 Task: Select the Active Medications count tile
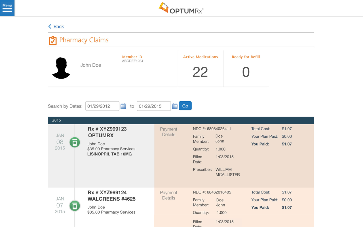pos(201,68)
